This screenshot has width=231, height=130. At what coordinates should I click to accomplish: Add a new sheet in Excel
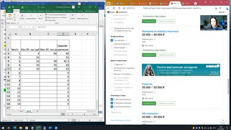37,111
